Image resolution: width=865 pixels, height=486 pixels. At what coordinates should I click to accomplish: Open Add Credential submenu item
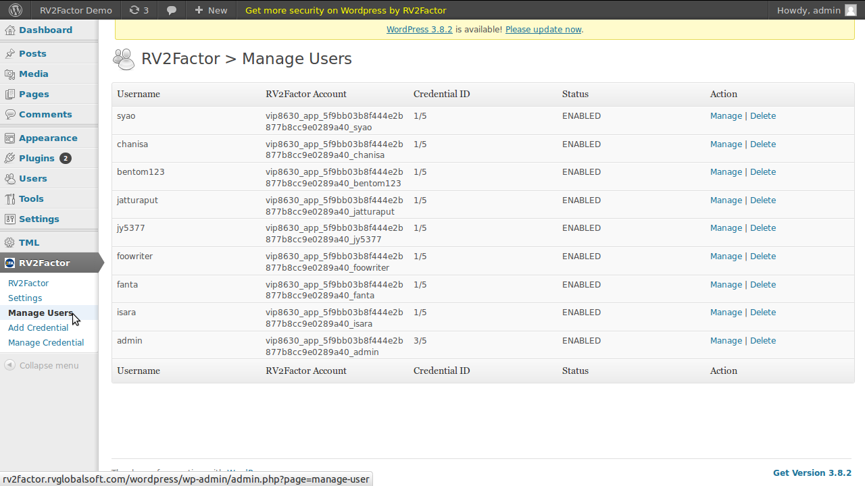(39, 327)
